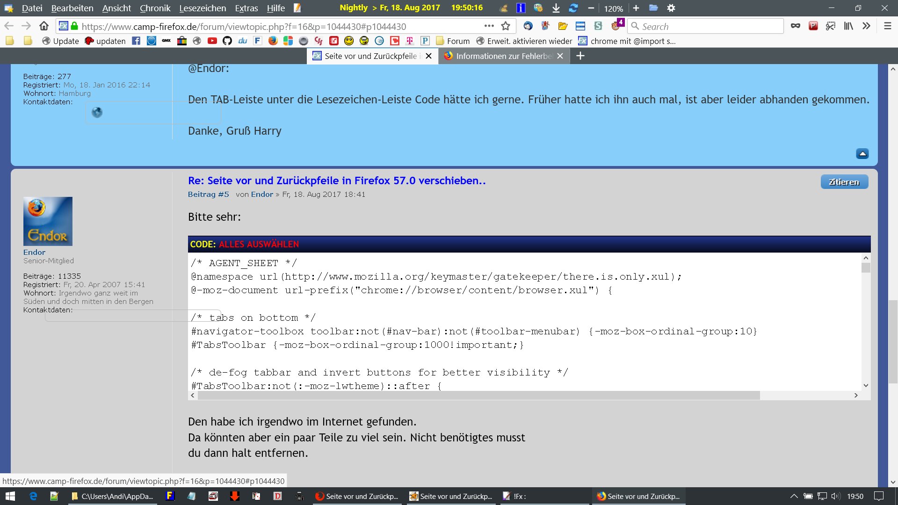This screenshot has width=898, height=505.
Task: Click the screenshot scissors icon
Action: (x=830, y=26)
